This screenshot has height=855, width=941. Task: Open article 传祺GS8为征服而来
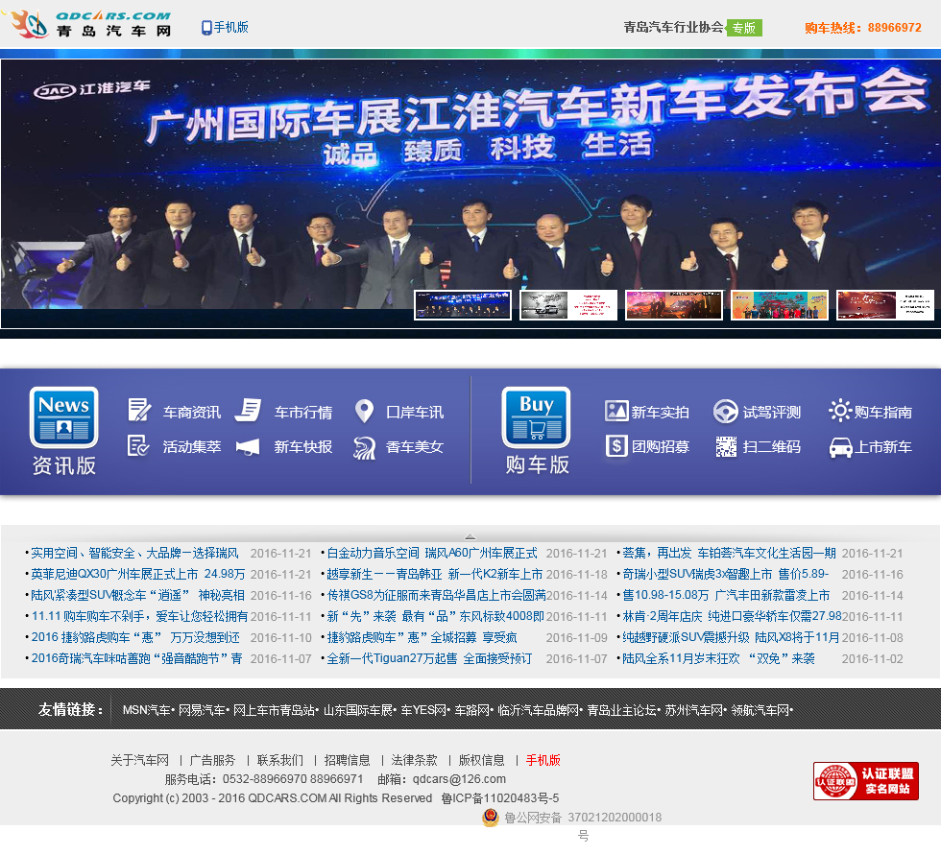436,595
